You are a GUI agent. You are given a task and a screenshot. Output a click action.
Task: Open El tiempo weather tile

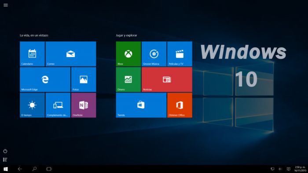[x=32, y=105]
